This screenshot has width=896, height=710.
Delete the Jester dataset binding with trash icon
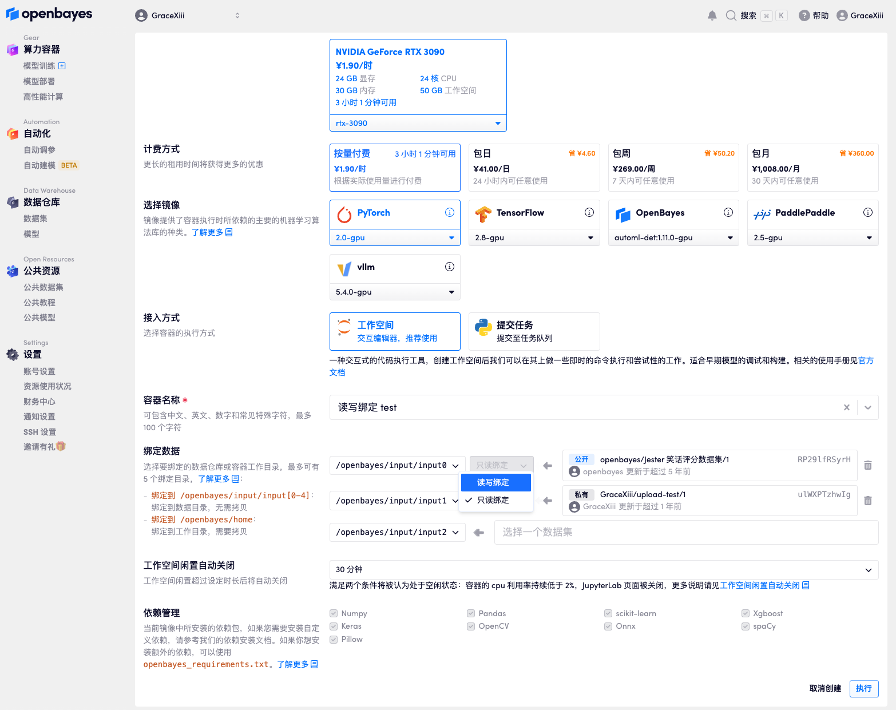(x=868, y=465)
